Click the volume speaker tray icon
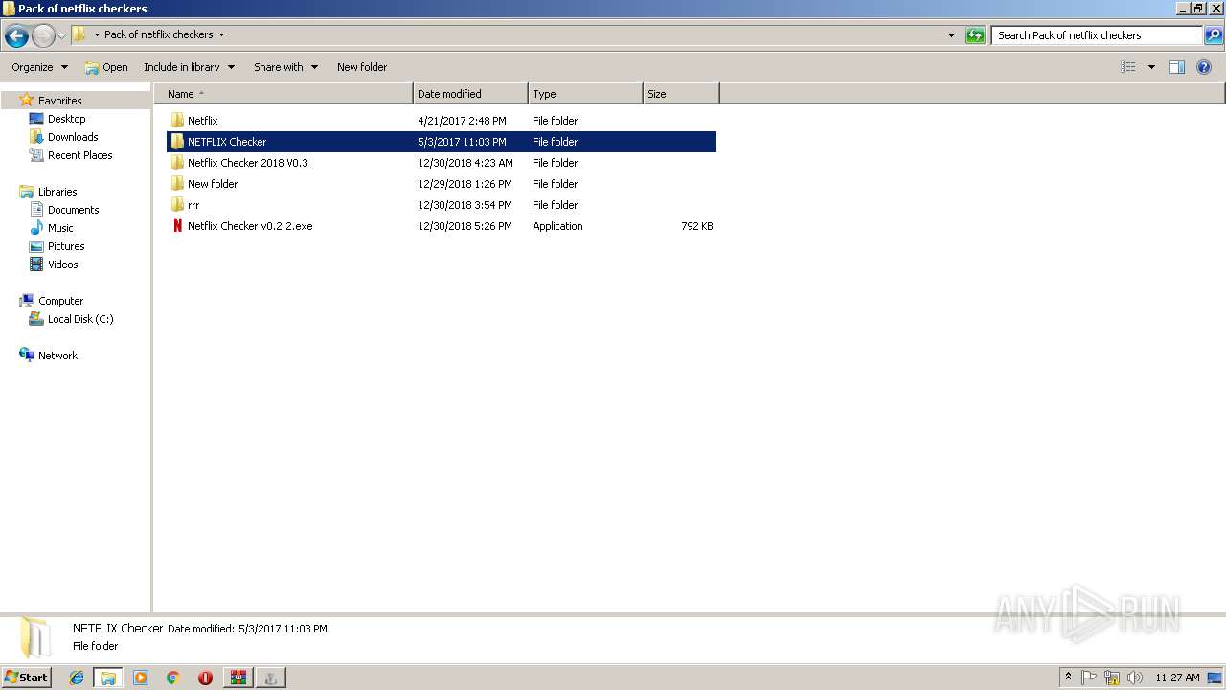This screenshot has height=690, width=1226. click(x=1135, y=678)
